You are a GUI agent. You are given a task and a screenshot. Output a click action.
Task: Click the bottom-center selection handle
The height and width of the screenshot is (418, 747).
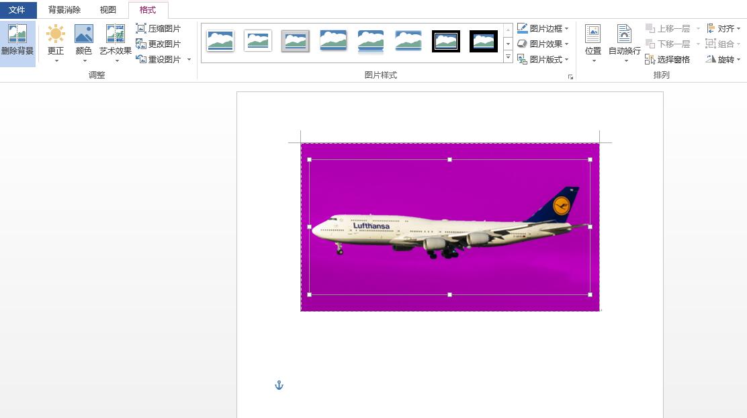449,294
